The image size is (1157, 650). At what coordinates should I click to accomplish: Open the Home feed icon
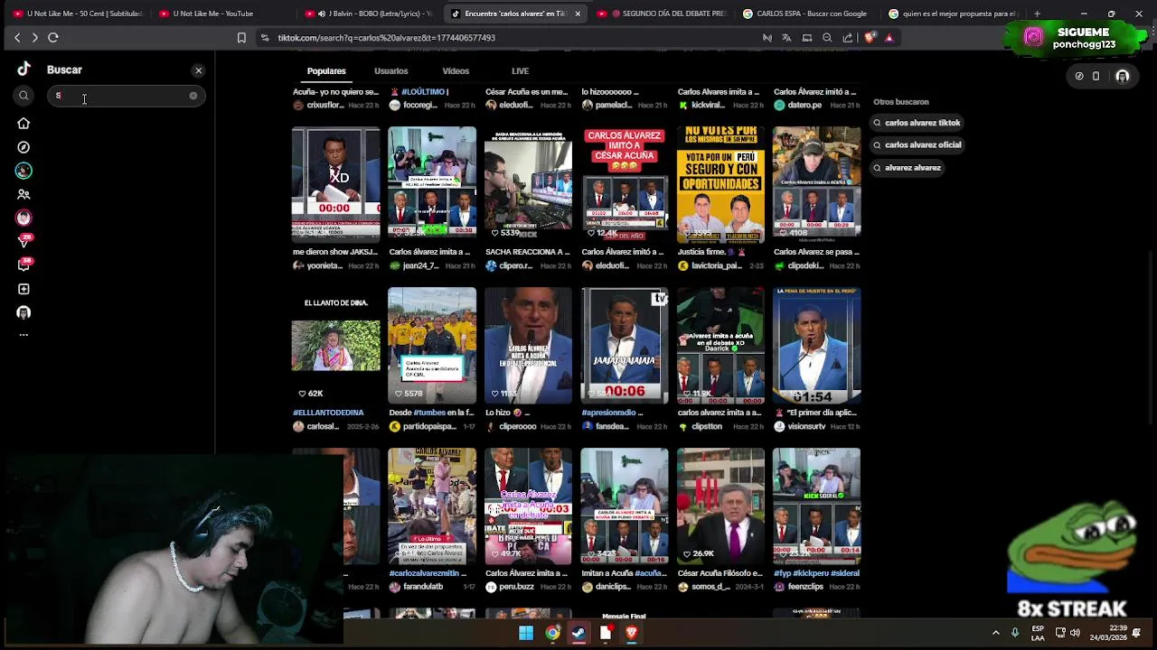[x=24, y=124]
